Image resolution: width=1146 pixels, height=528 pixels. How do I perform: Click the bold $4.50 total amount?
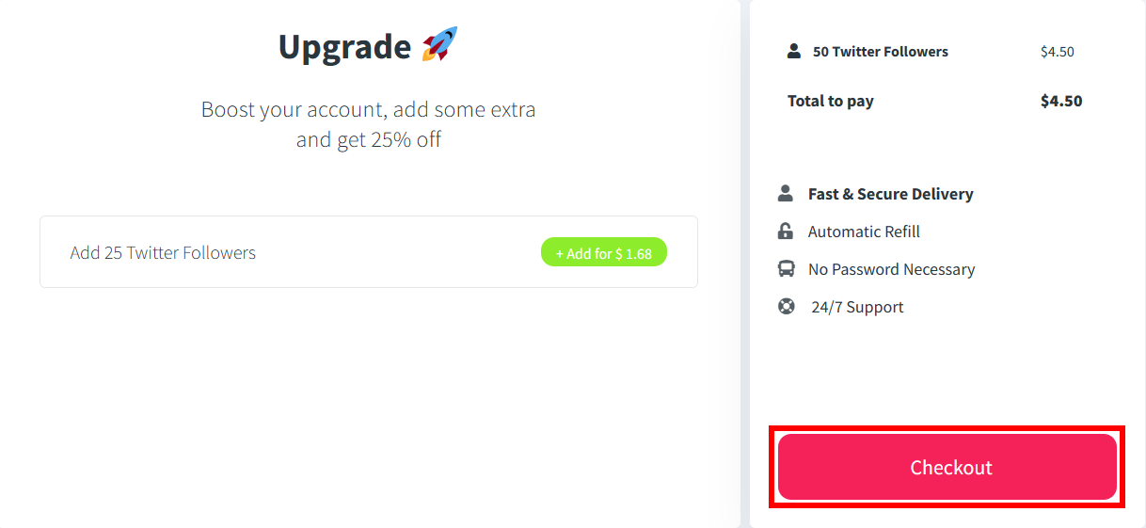1060,101
